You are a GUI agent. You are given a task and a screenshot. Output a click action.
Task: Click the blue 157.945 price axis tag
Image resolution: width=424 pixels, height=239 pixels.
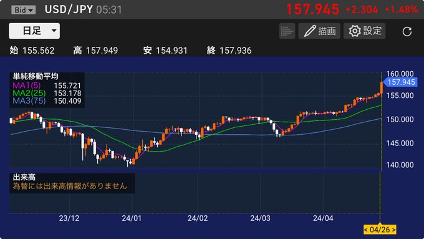pyautogui.click(x=400, y=82)
